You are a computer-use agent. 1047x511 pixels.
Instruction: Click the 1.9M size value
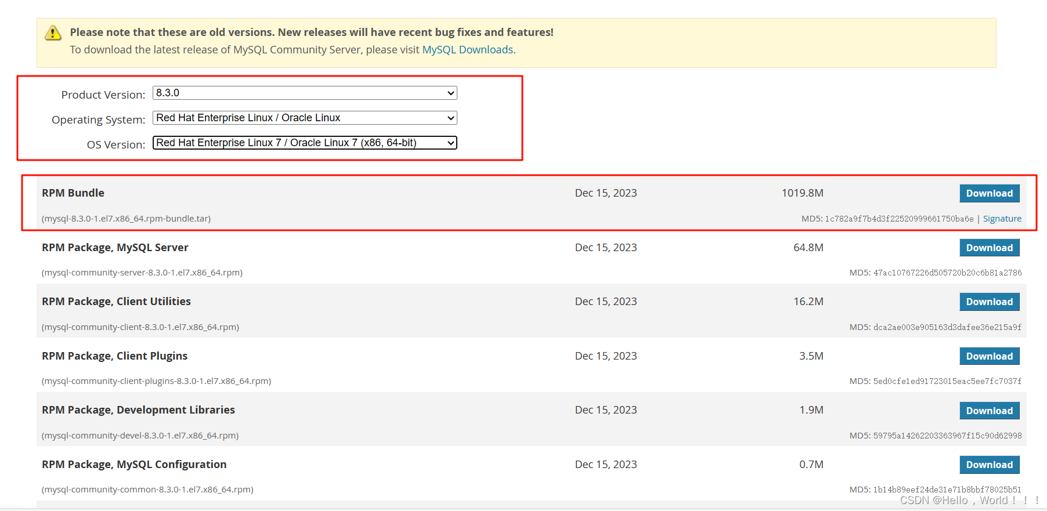coord(811,410)
